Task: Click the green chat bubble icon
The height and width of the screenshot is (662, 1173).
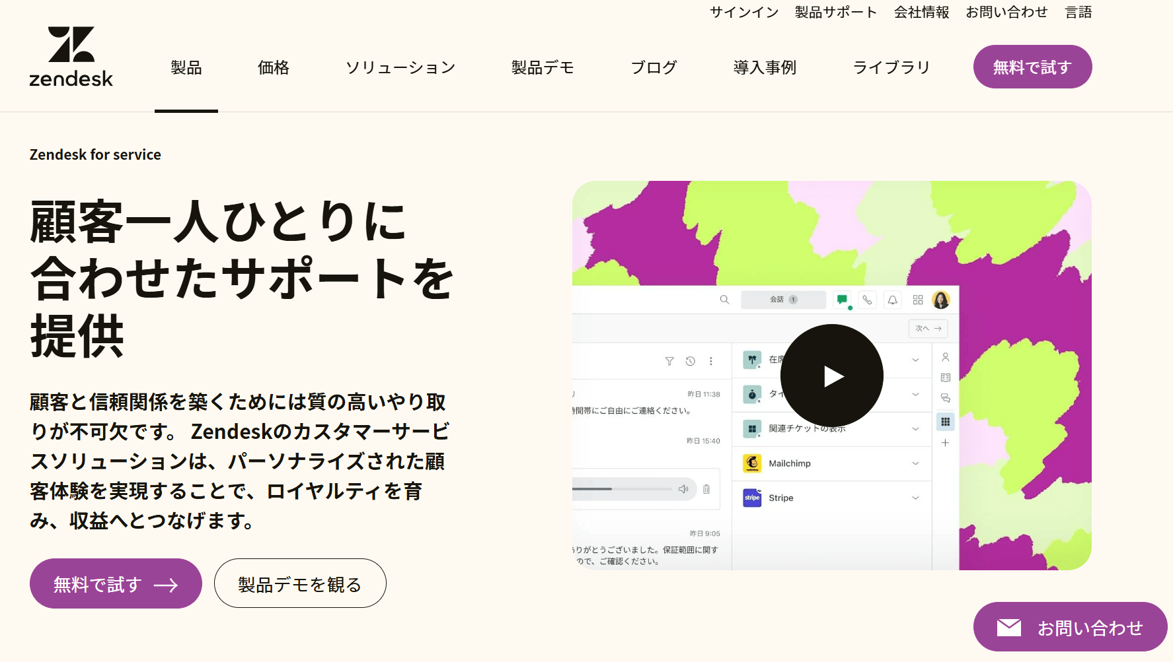Action: tap(842, 300)
